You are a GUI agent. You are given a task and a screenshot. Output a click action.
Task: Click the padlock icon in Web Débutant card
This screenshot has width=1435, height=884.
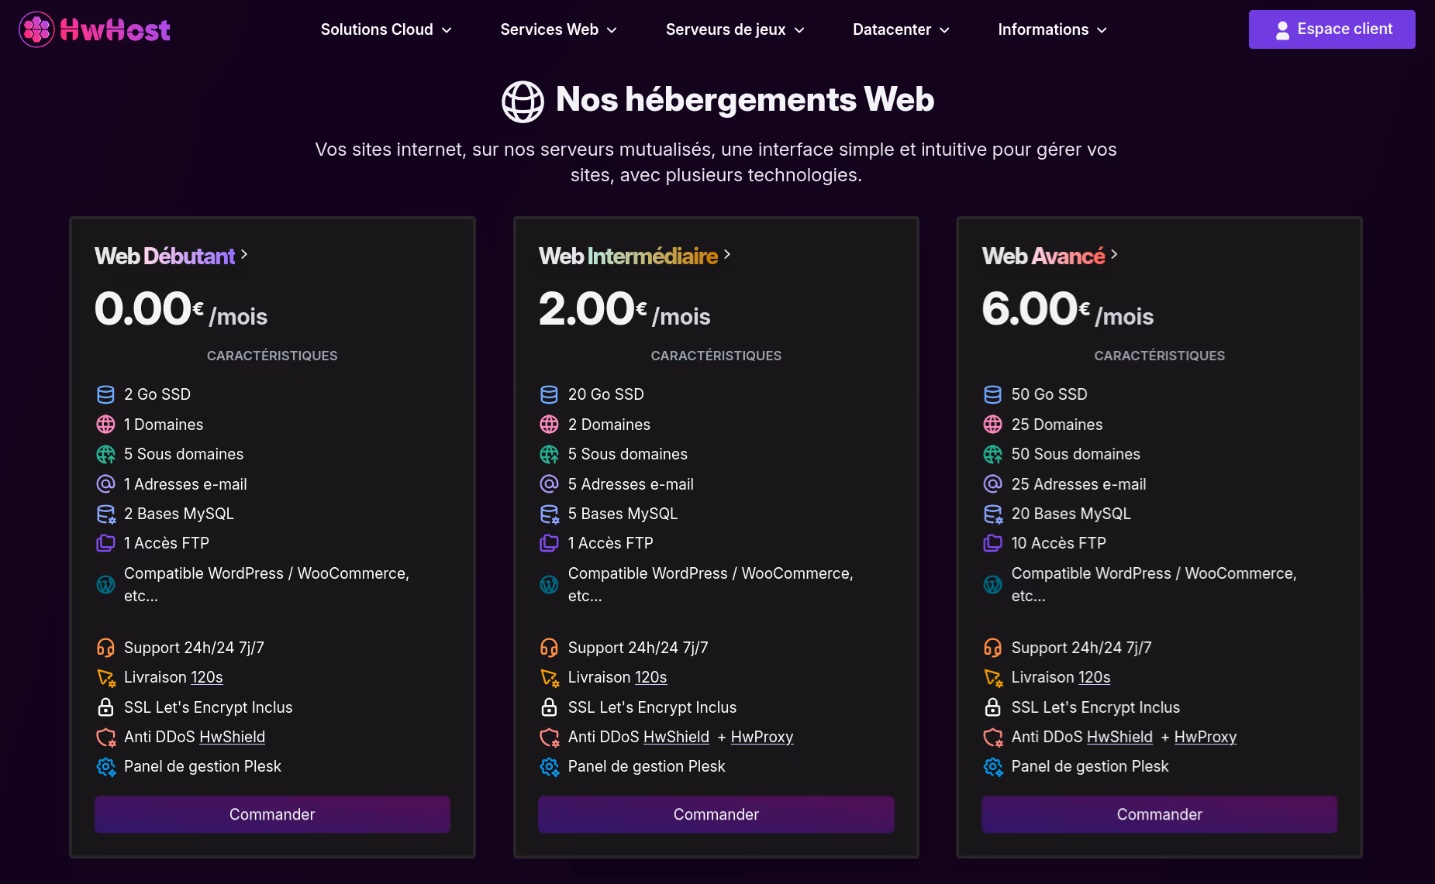[x=105, y=707]
